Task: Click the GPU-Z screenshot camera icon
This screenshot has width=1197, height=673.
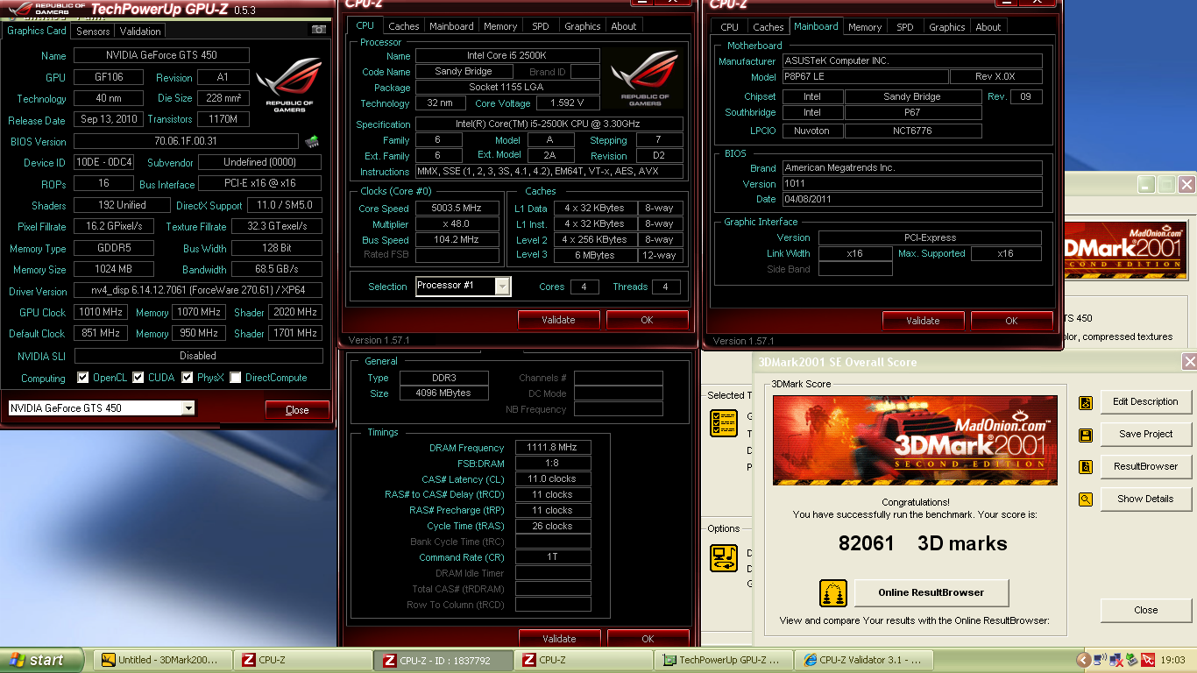Action: (x=319, y=30)
